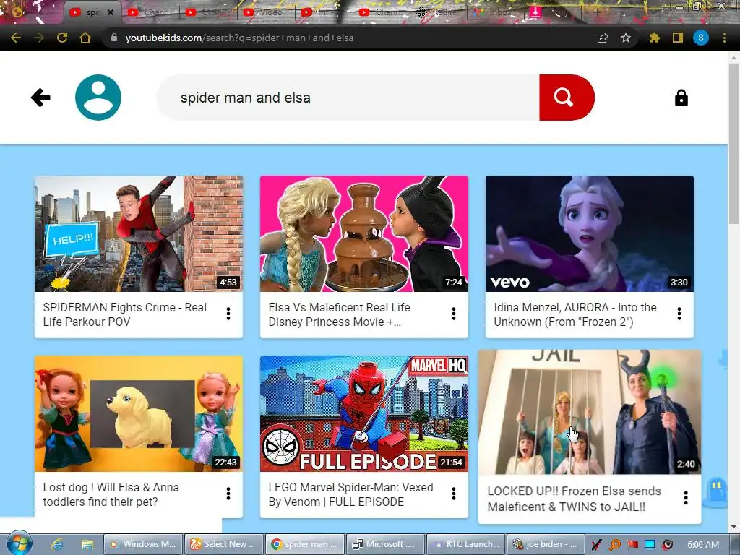Switch to 'Select New ...' taskbar window

click(224, 544)
